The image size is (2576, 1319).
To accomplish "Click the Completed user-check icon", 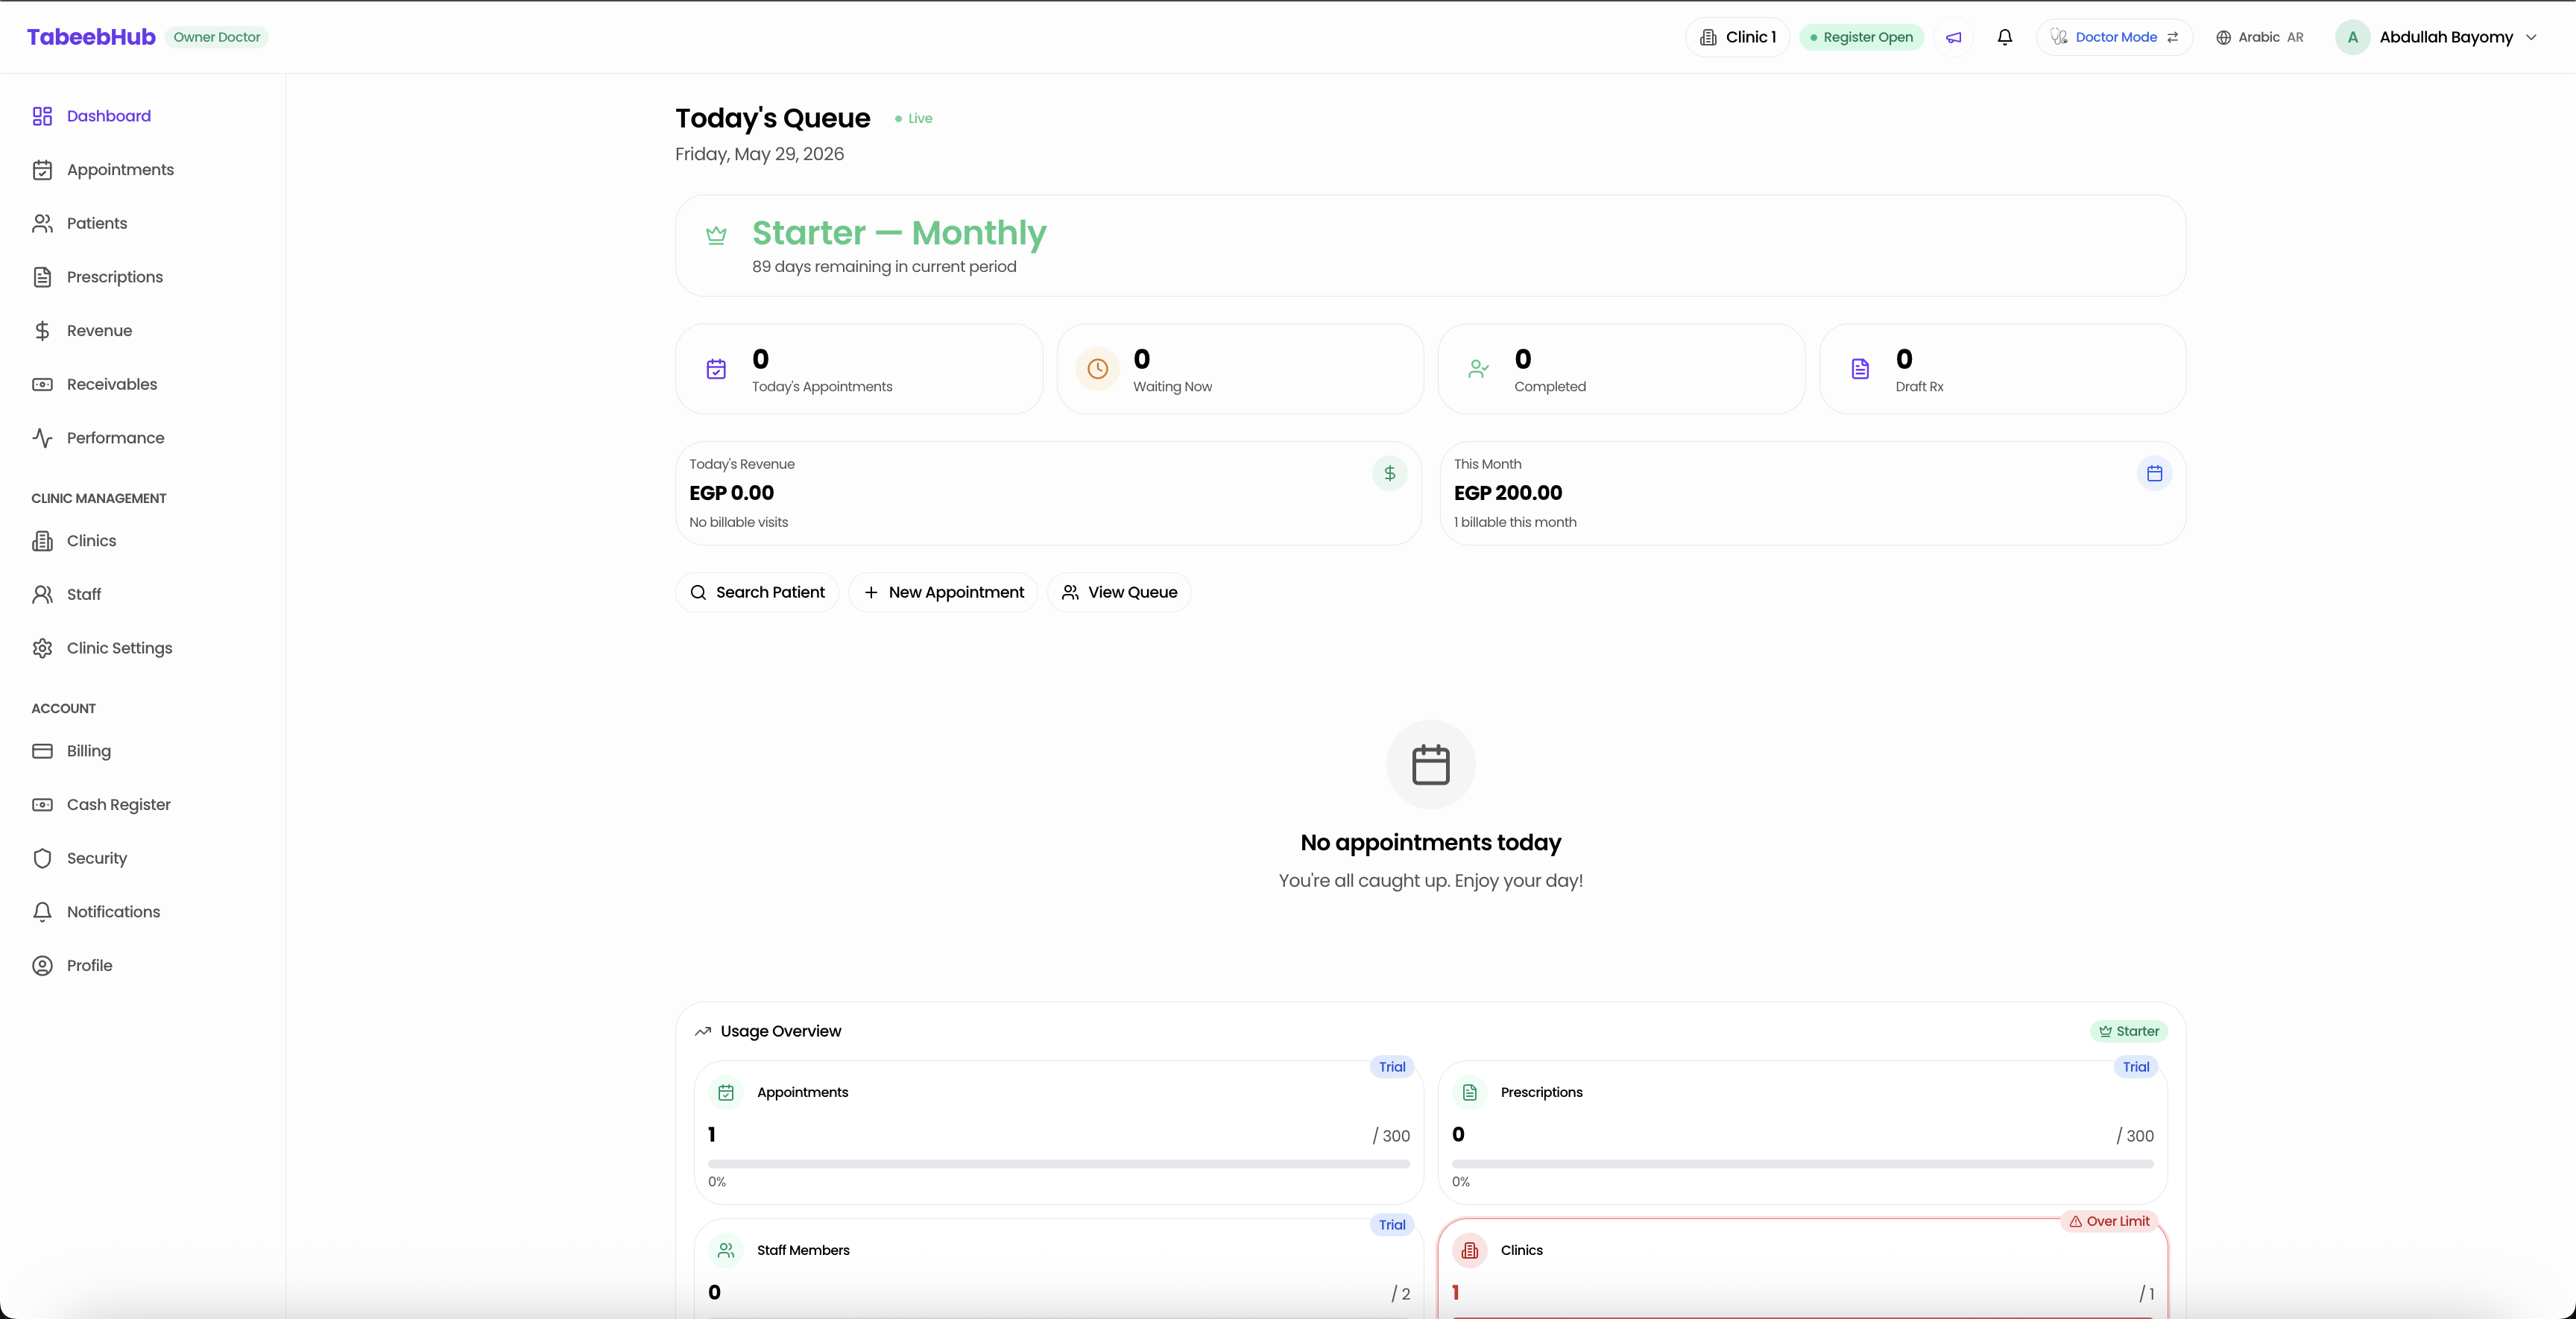I will (x=1478, y=369).
